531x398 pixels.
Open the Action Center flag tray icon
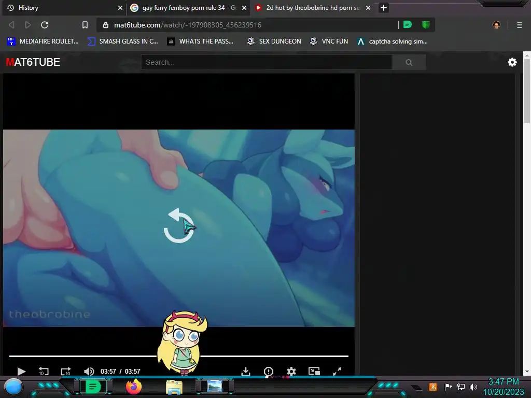(448, 387)
